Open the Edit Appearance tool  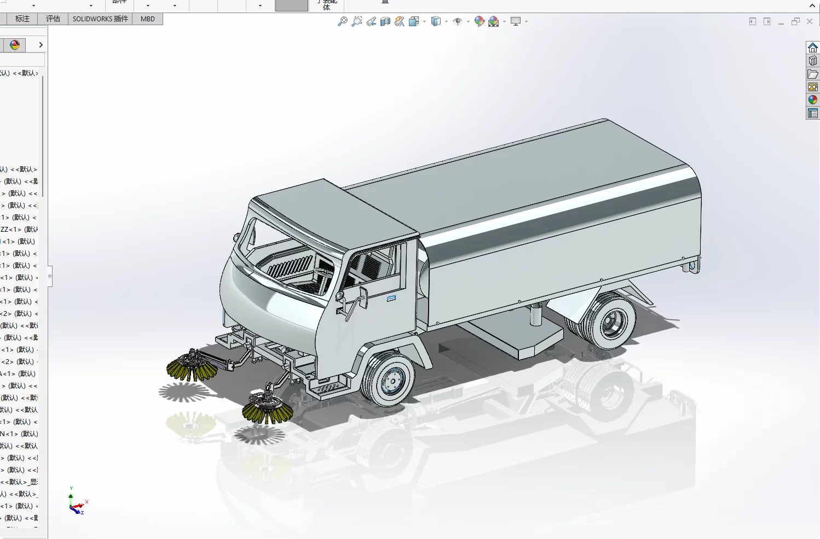[480, 21]
